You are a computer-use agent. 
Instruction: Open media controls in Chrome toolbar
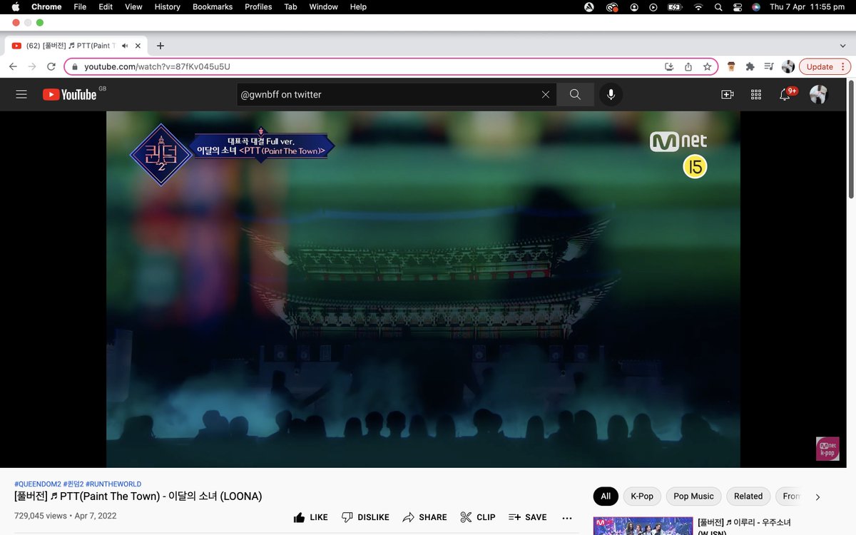768,66
